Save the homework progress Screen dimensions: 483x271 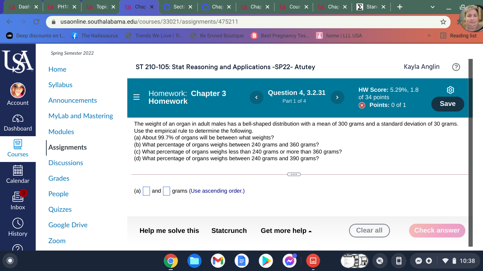[x=448, y=104]
